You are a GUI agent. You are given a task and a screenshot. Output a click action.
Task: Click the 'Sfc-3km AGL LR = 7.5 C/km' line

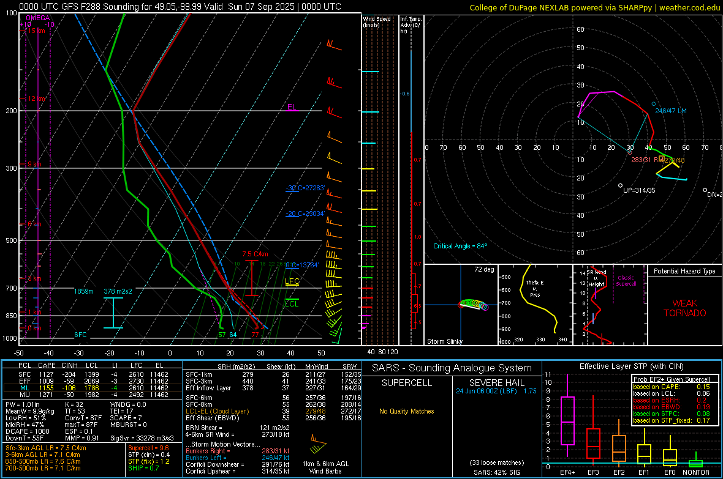pyautogui.click(x=46, y=448)
